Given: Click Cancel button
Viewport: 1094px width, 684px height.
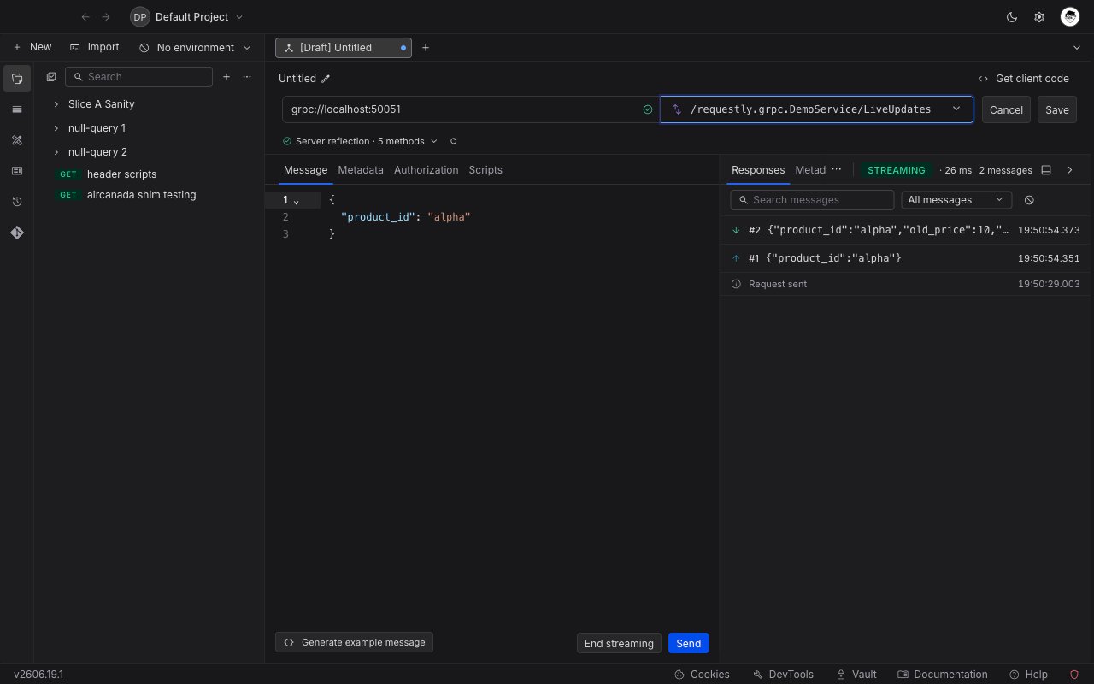Looking at the screenshot, I should (1006, 109).
